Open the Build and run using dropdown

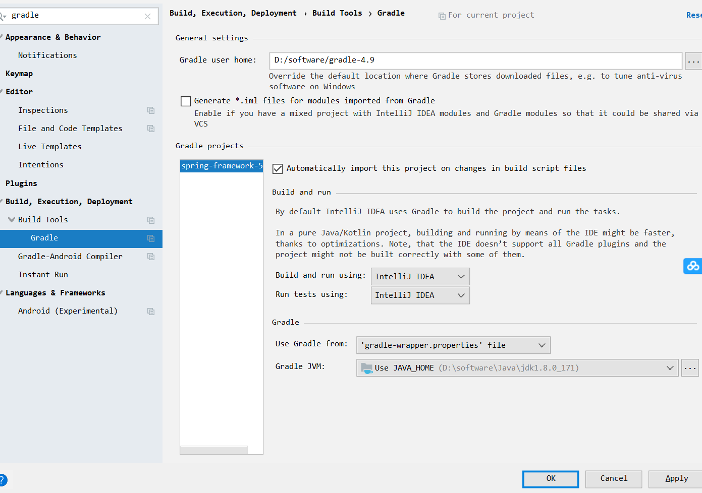420,276
